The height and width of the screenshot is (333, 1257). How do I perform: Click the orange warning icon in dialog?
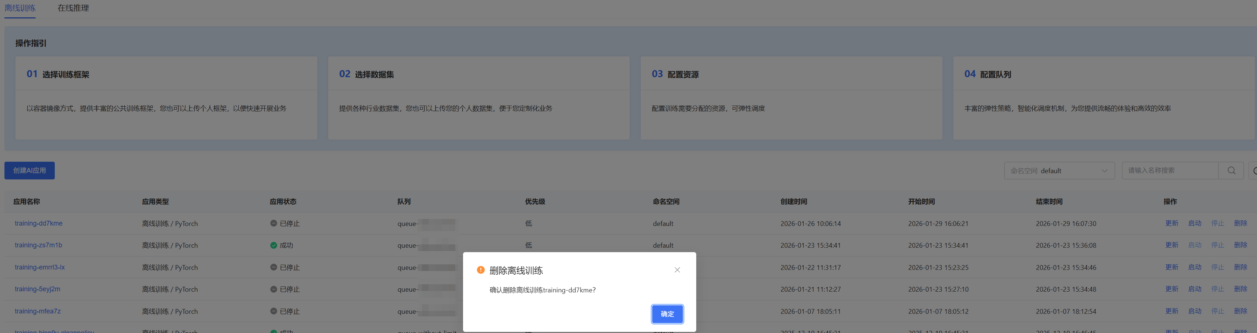[x=480, y=270]
